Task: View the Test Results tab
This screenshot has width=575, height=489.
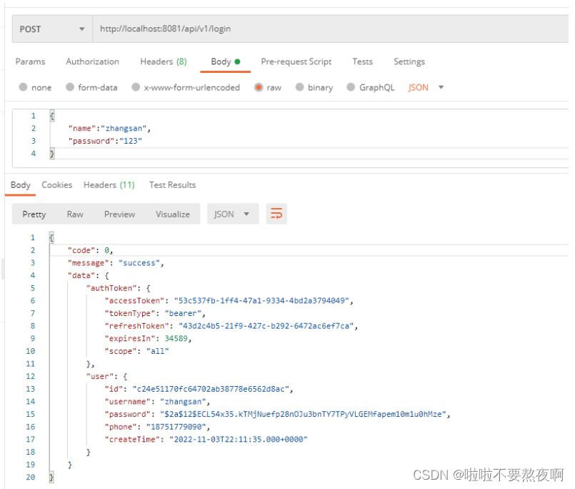Action: 171,184
